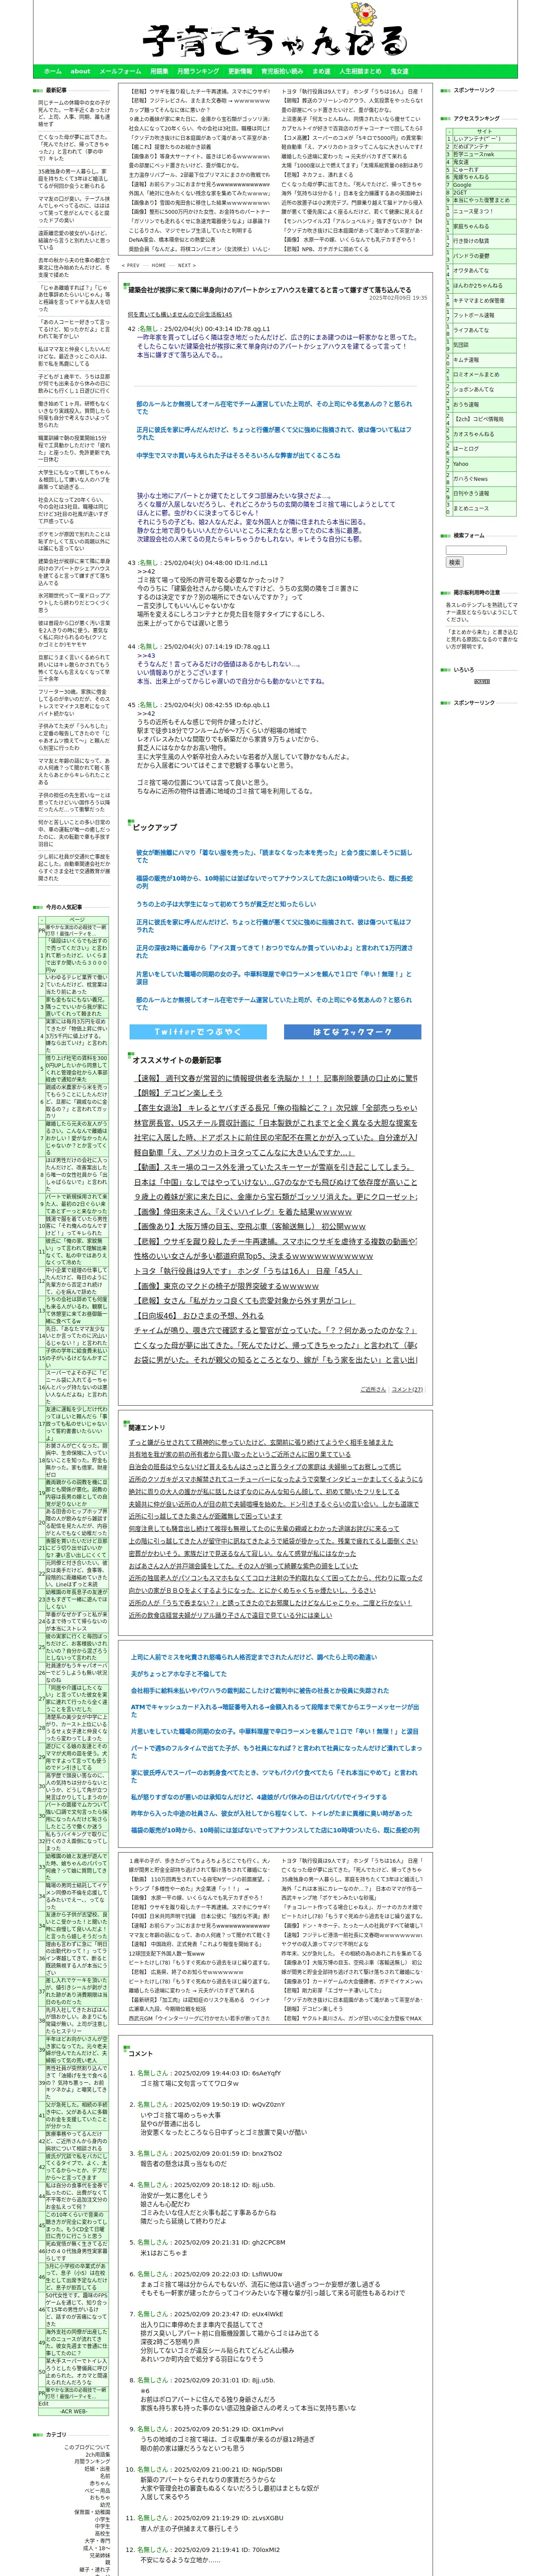Open the トヨタ「執行役員は9人です」 recommended article
The height and width of the screenshot is (2576, 551).
coord(247,1271)
